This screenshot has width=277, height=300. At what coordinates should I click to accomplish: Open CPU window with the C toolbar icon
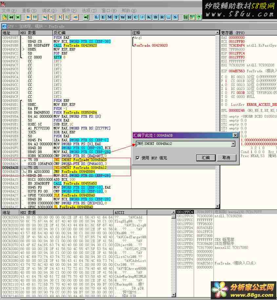pos(136,17)
